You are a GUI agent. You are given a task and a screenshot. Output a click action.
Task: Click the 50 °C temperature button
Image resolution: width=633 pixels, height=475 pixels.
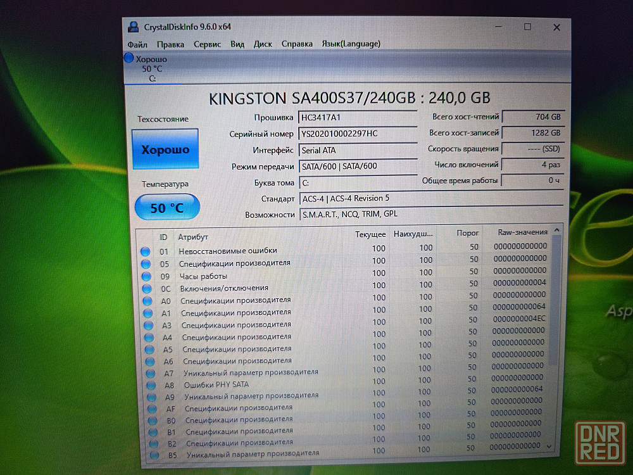[x=167, y=207]
